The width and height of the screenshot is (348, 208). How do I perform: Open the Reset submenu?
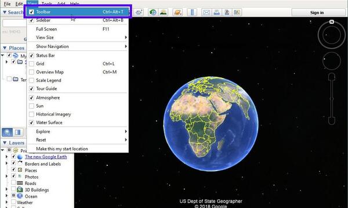(x=78, y=140)
